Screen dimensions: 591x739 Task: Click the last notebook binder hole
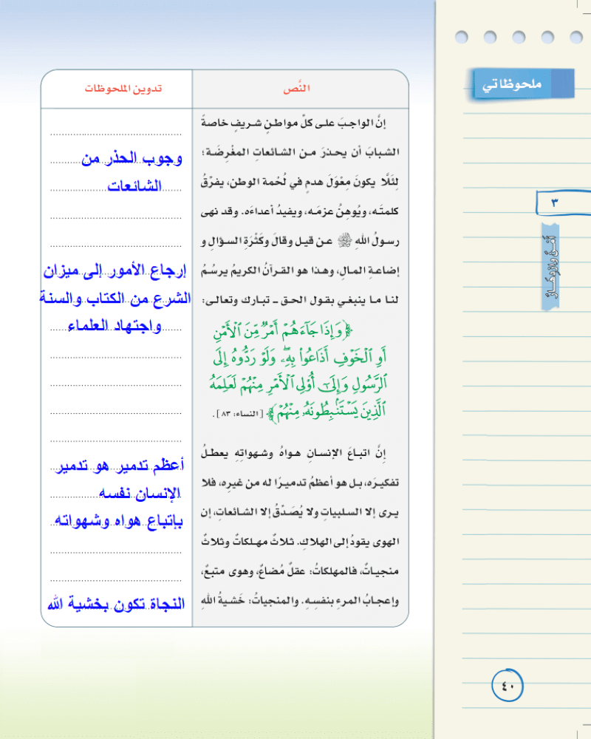576,37
